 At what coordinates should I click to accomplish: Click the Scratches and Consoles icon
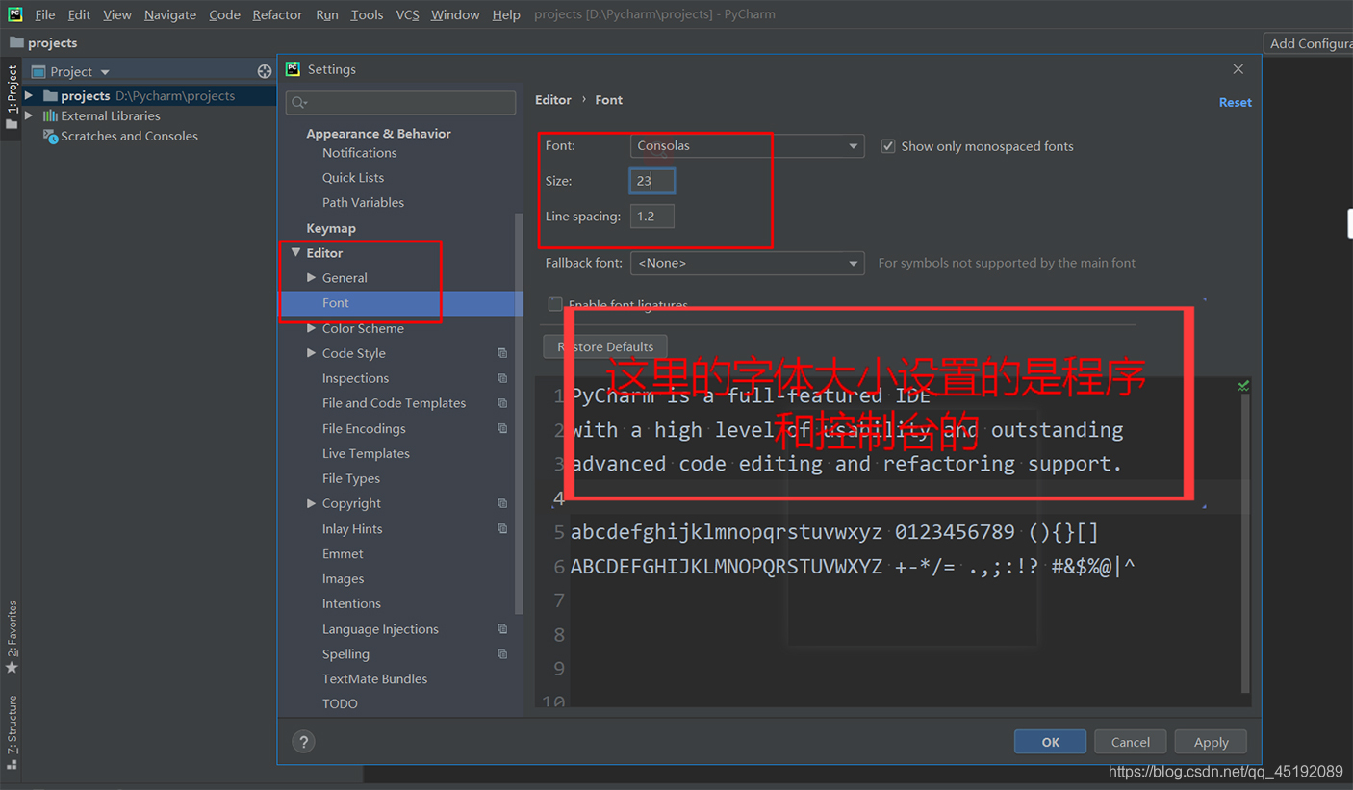click(x=51, y=137)
